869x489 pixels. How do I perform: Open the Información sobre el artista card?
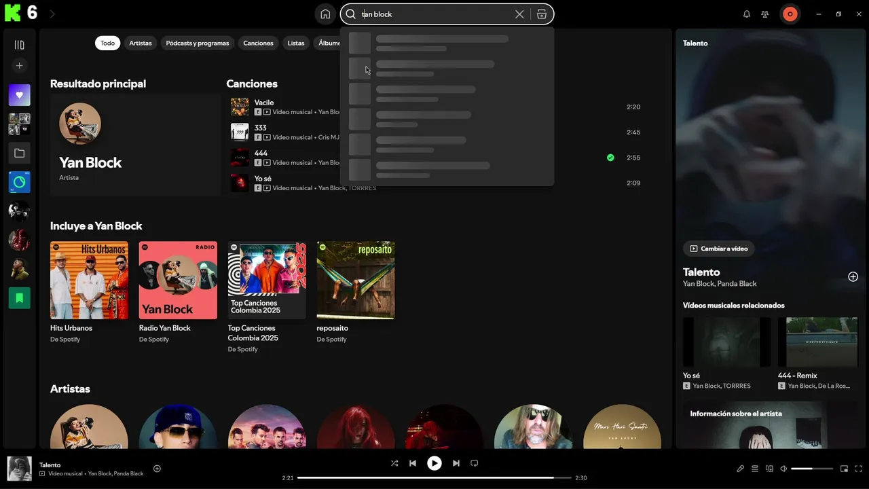click(x=770, y=424)
